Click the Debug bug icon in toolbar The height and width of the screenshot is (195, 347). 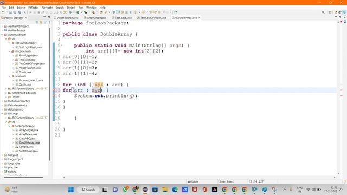70,12
